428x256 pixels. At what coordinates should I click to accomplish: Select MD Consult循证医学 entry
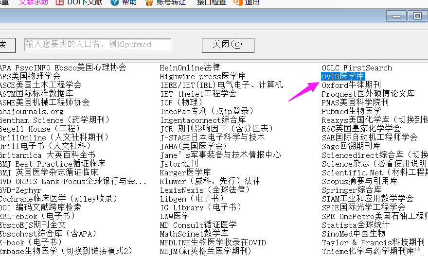pyautogui.click(x=198, y=225)
